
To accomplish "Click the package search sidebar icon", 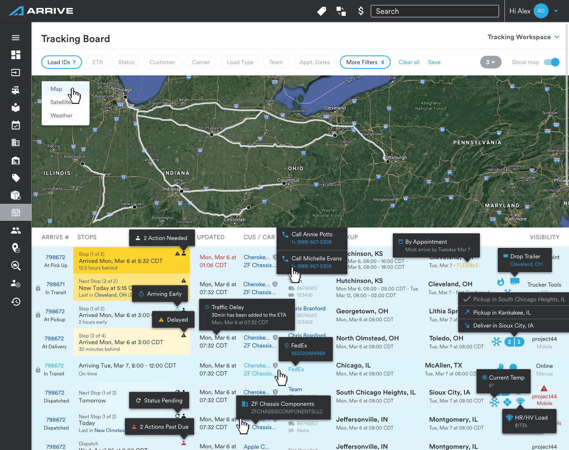I will point(16,195).
